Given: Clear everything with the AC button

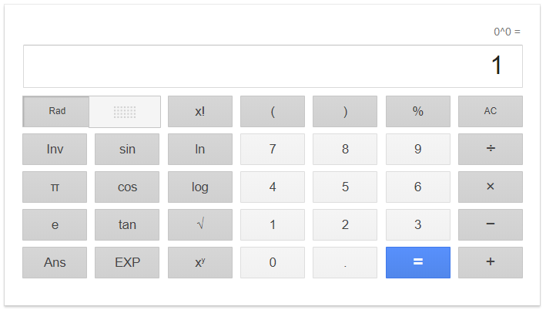Looking at the screenshot, I should click(x=491, y=111).
